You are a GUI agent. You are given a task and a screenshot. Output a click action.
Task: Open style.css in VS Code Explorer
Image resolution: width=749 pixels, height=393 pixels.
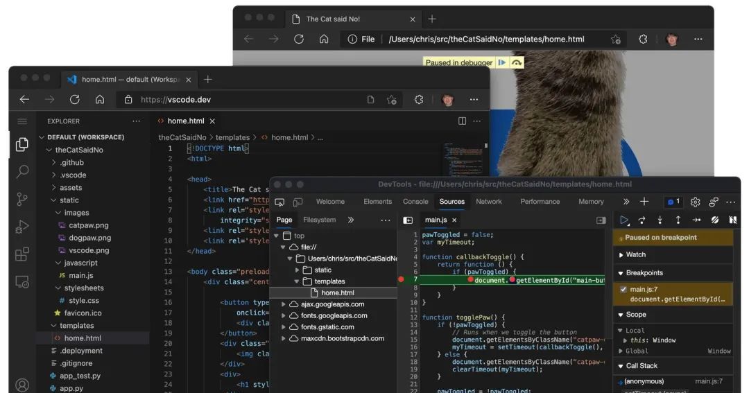coord(84,300)
